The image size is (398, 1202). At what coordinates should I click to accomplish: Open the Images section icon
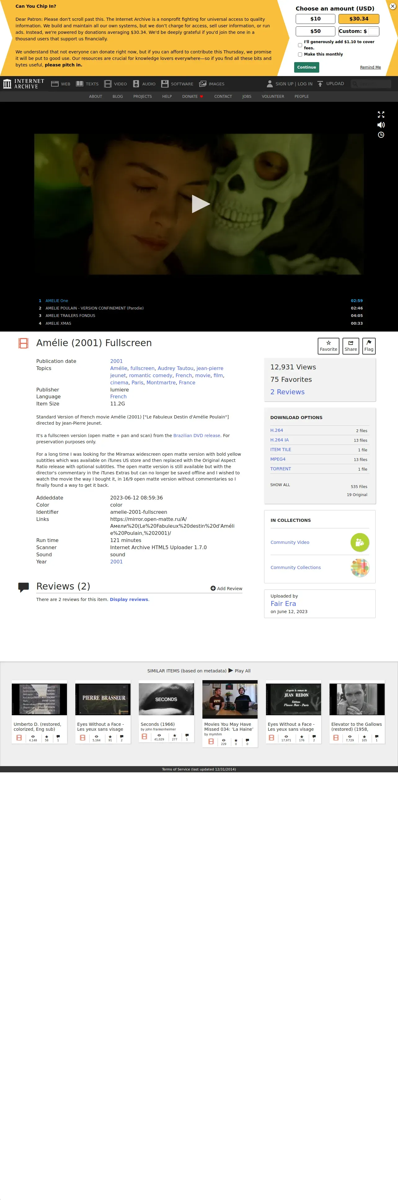coord(203,84)
